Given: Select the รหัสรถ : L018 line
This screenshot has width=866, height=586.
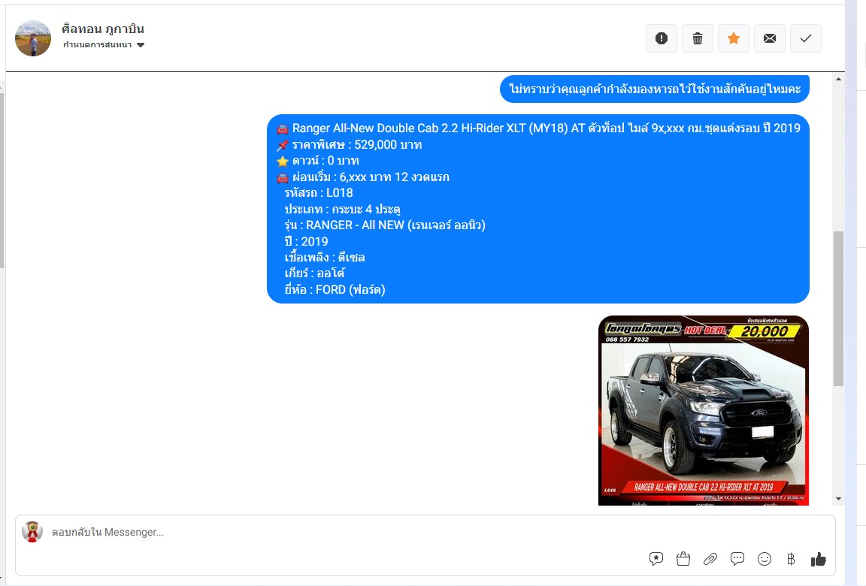Looking at the screenshot, I should 319,193.
